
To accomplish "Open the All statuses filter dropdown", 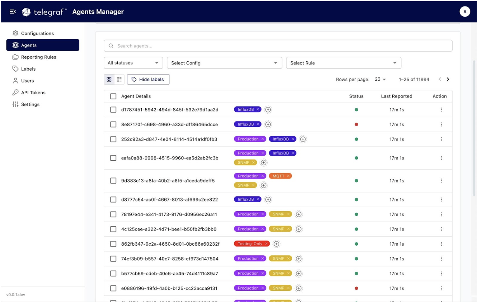I will pyautogui.click(x=133, y=63).
